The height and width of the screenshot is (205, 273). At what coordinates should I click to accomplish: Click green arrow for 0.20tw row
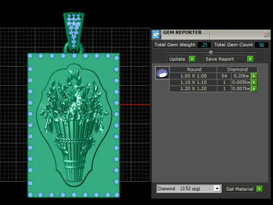pyautogui.click(x=254, y=76)
